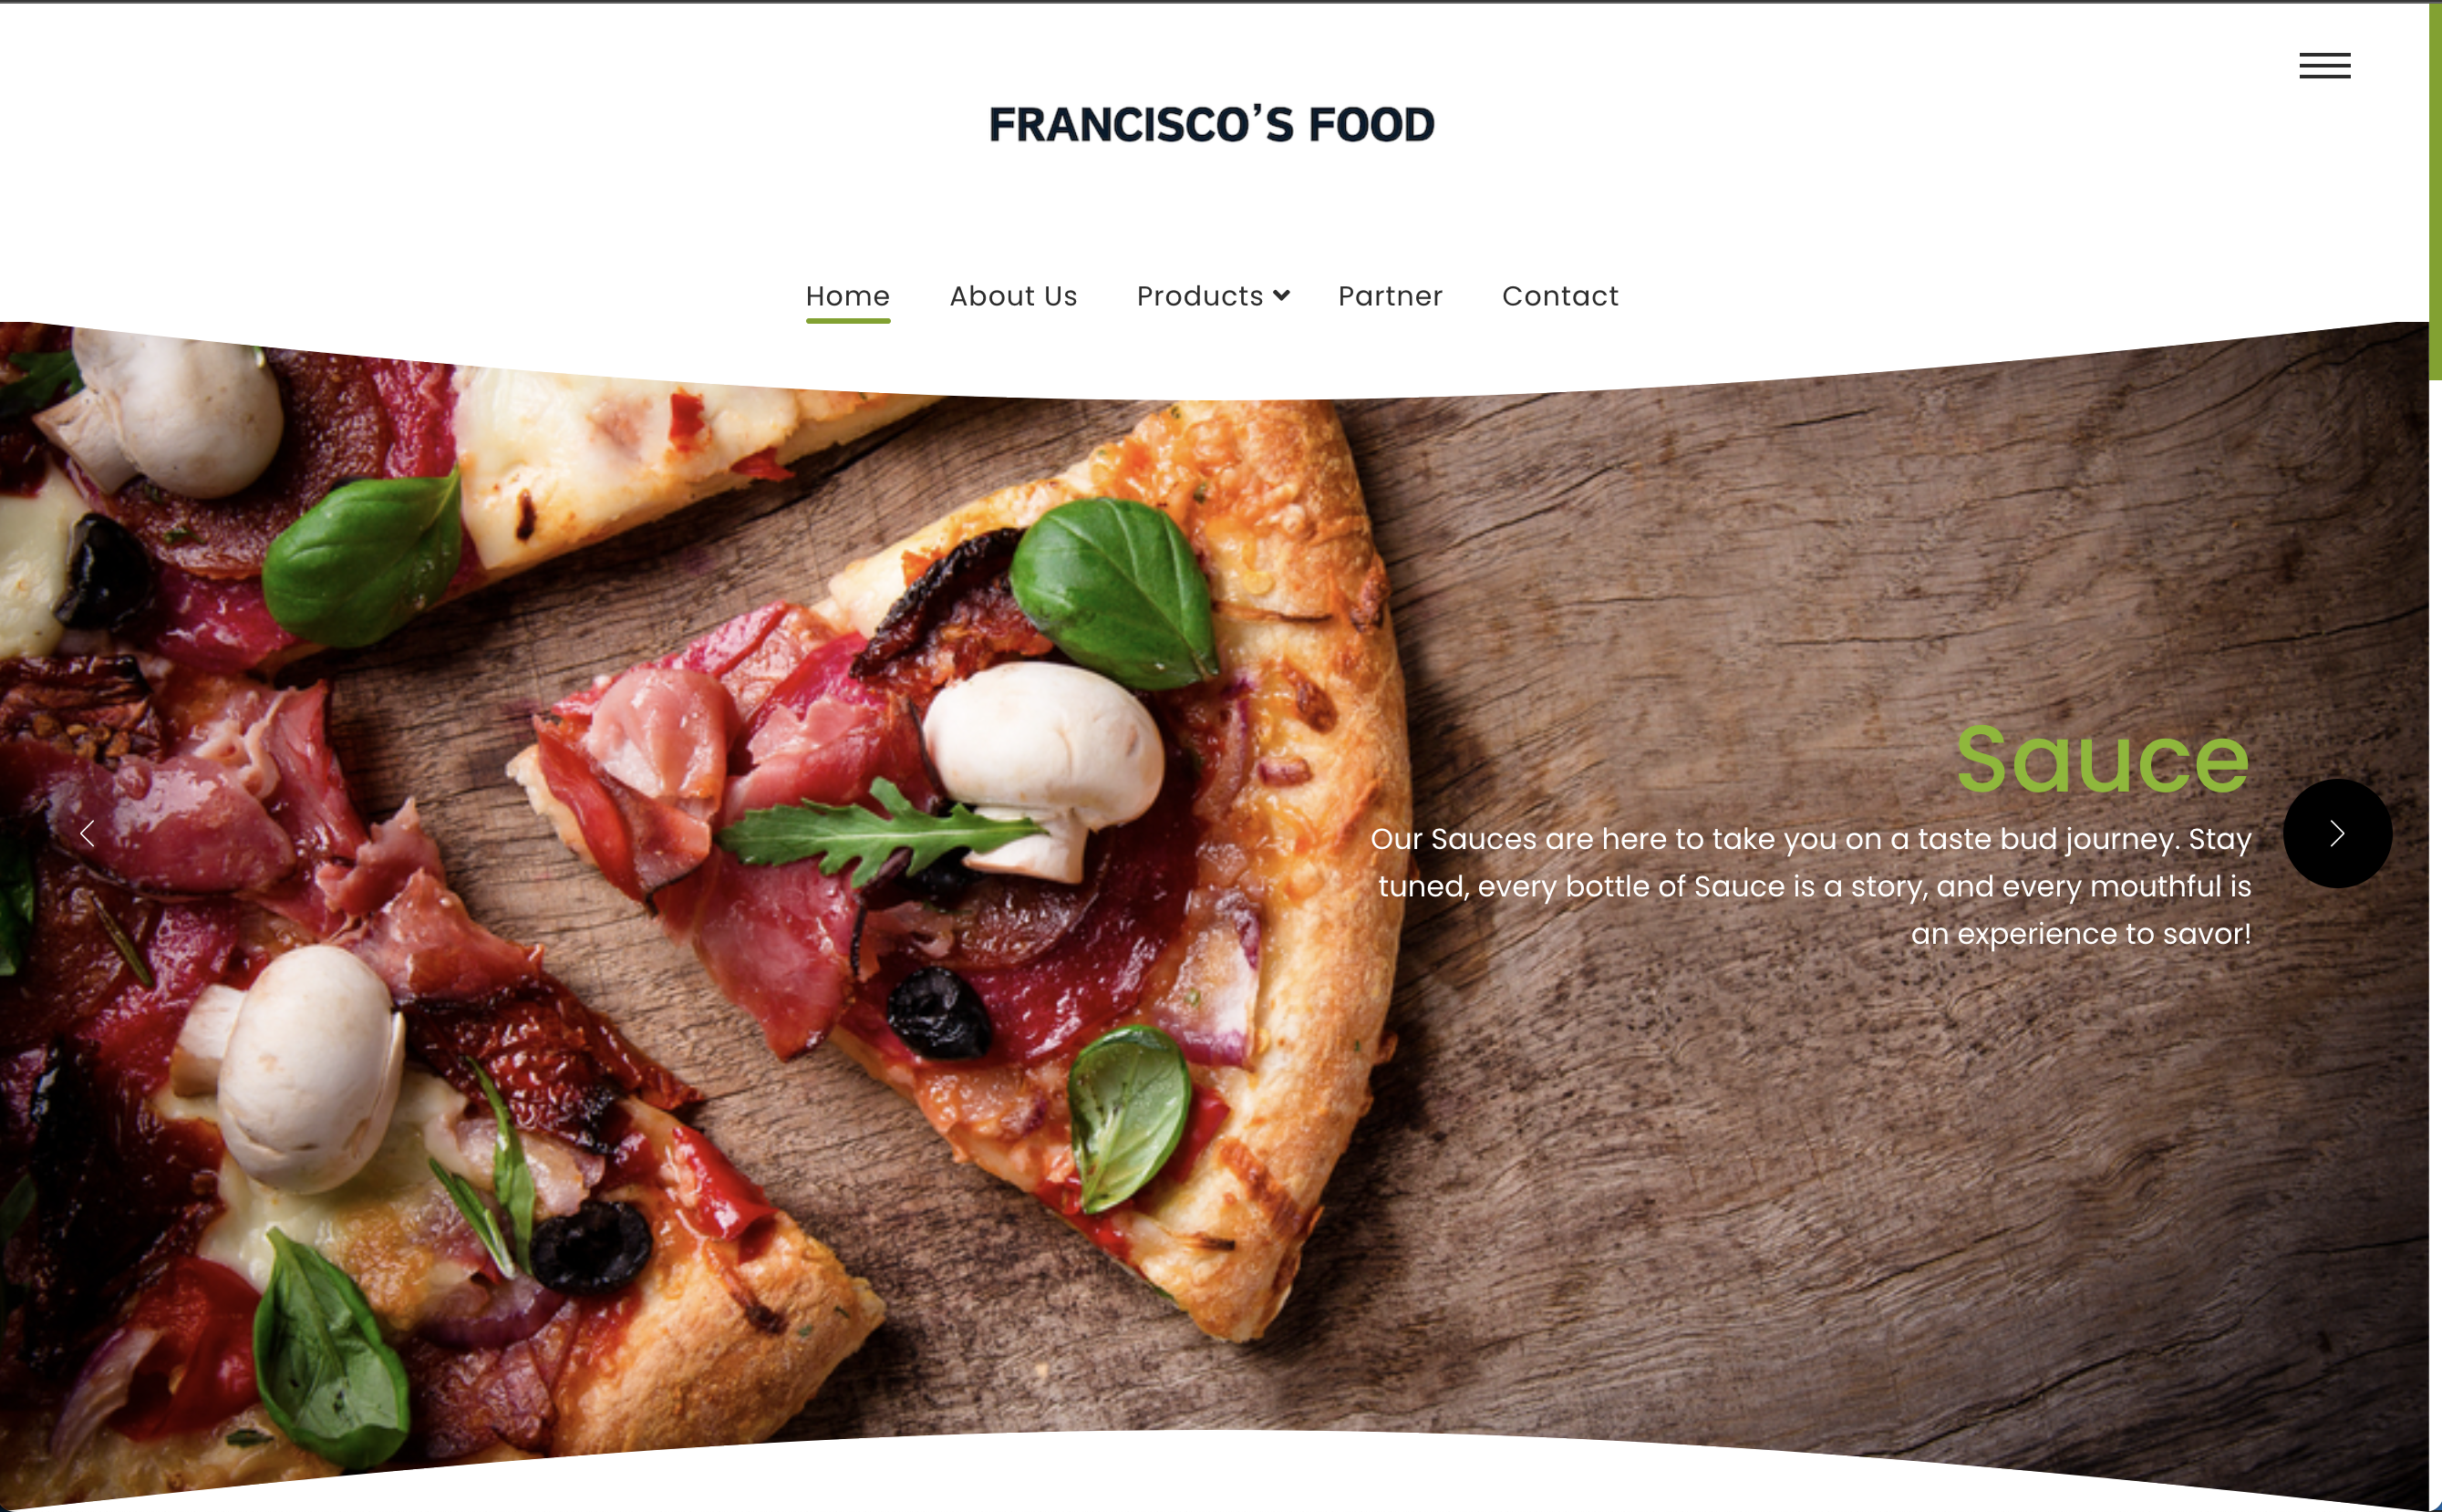
Task: Click the green page scrollbar thumb
Action: [2435, 190]
